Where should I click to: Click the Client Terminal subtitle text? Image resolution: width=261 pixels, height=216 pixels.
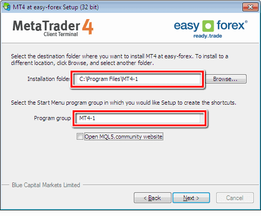coord(61,34)
